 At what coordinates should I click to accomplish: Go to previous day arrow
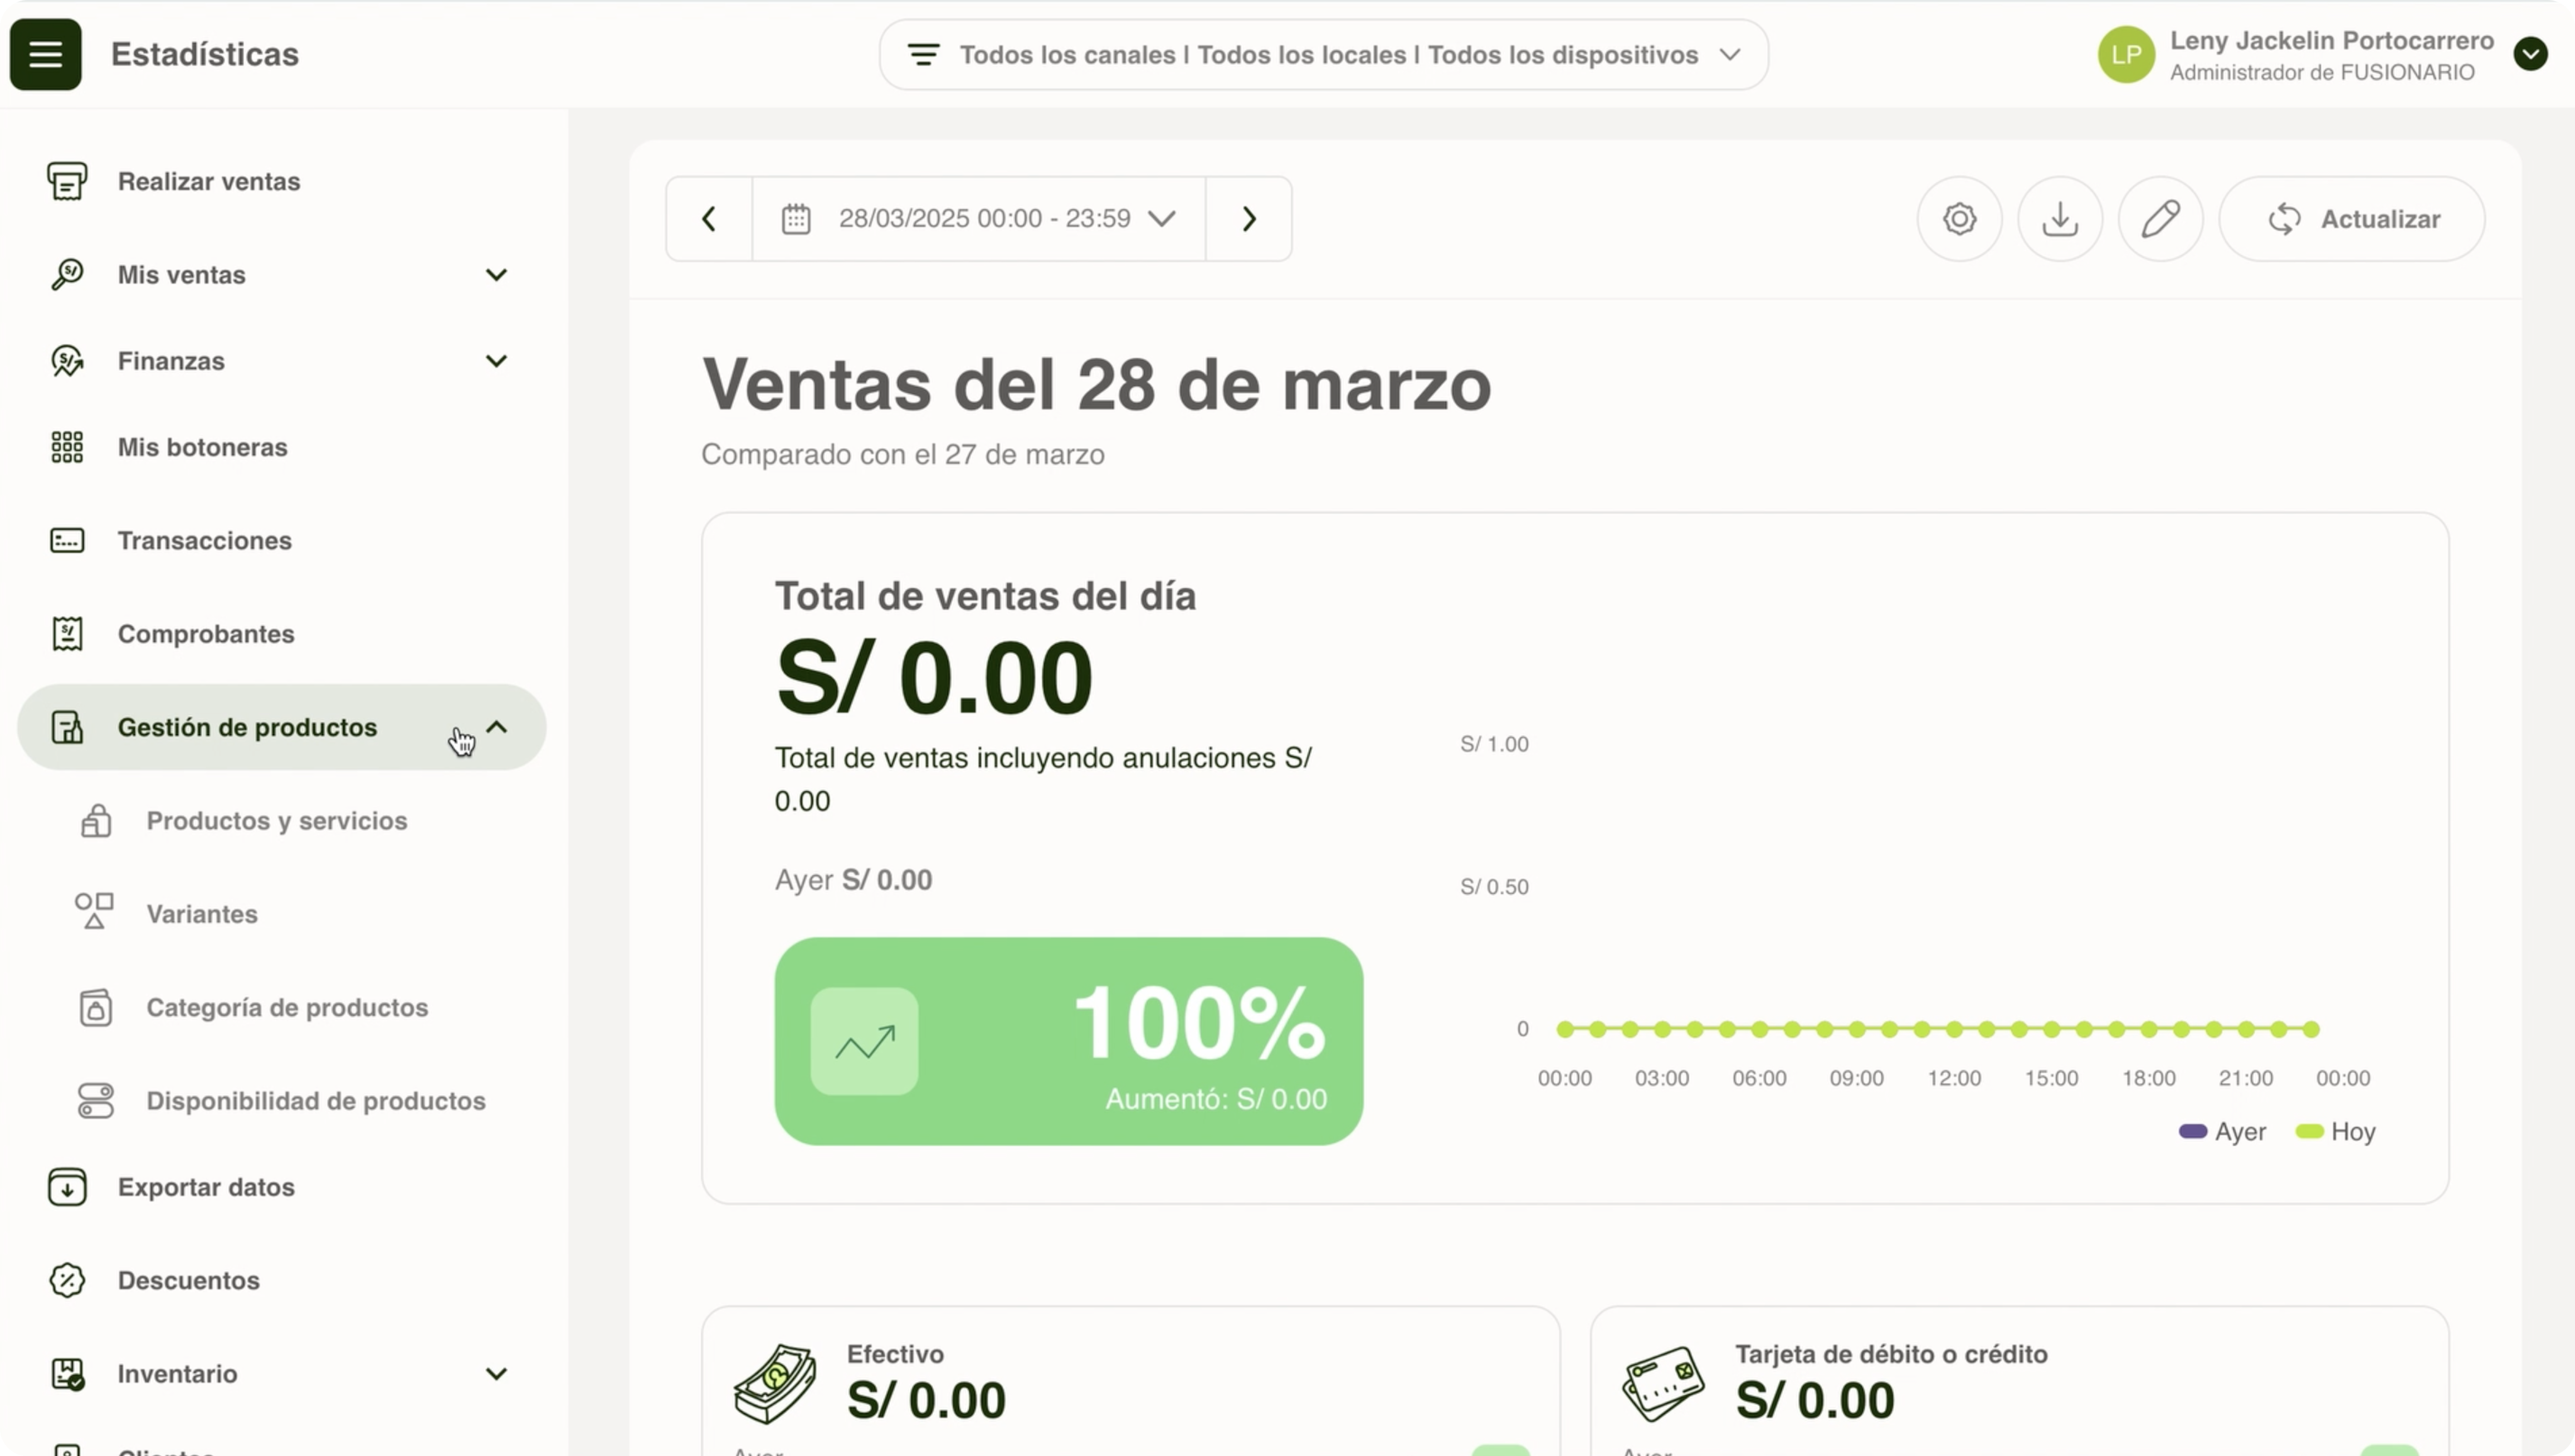click(709, 219)
